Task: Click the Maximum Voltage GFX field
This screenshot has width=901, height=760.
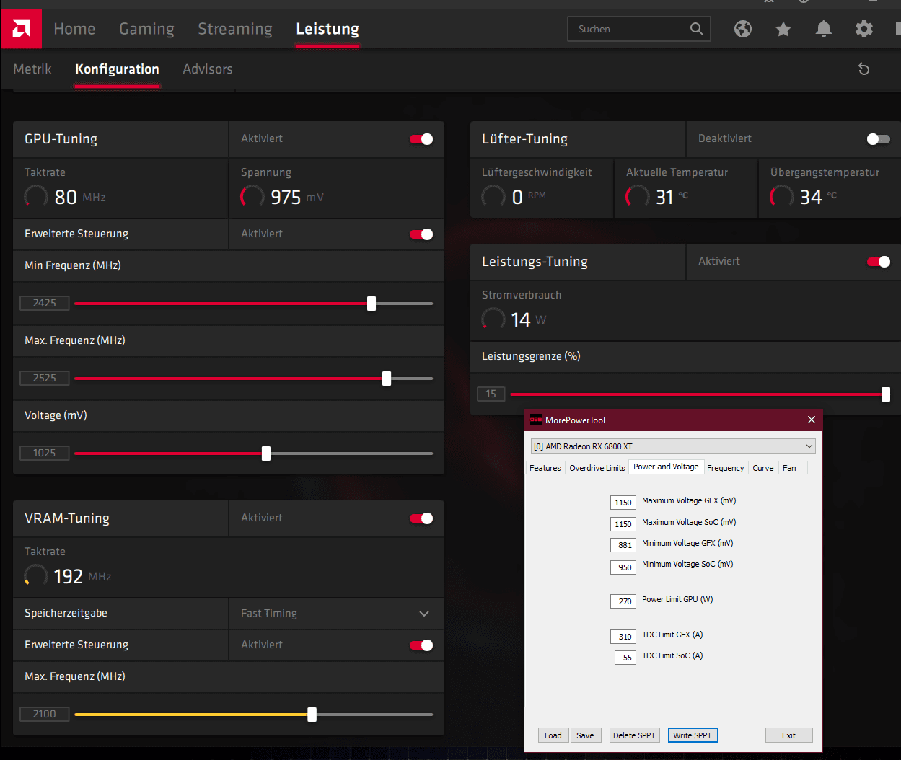Action: (623, 503)
